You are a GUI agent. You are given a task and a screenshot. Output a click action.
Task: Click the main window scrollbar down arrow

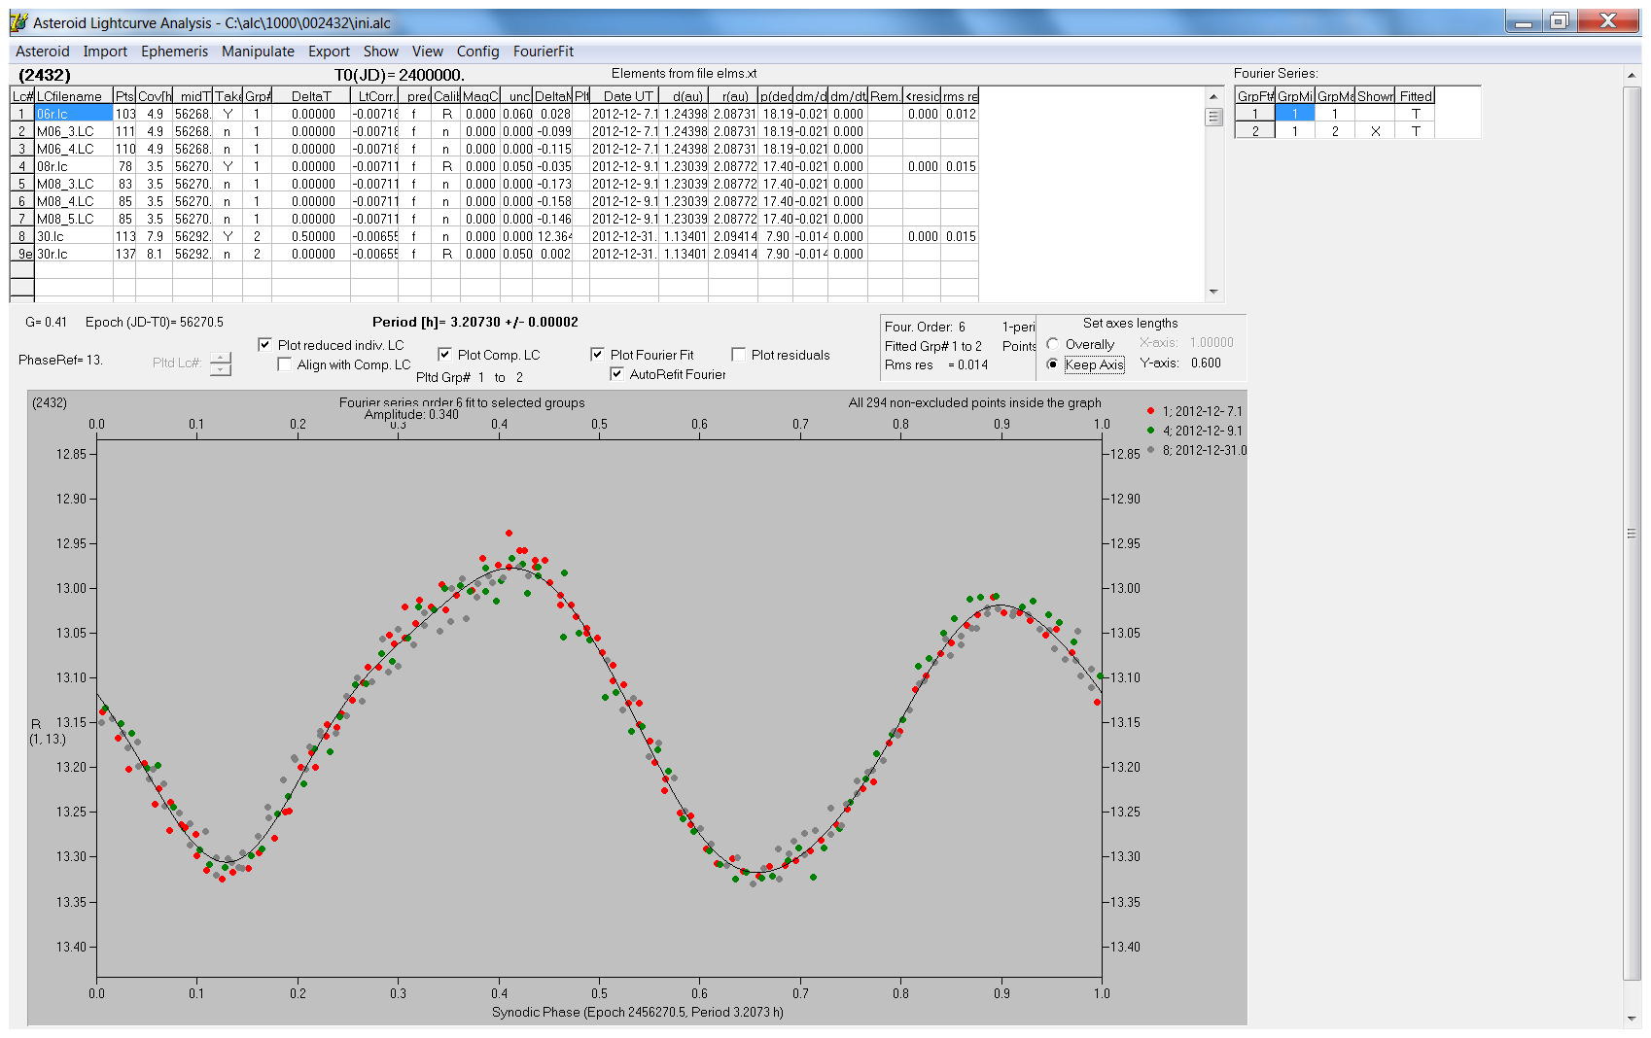(1632, 1019)
